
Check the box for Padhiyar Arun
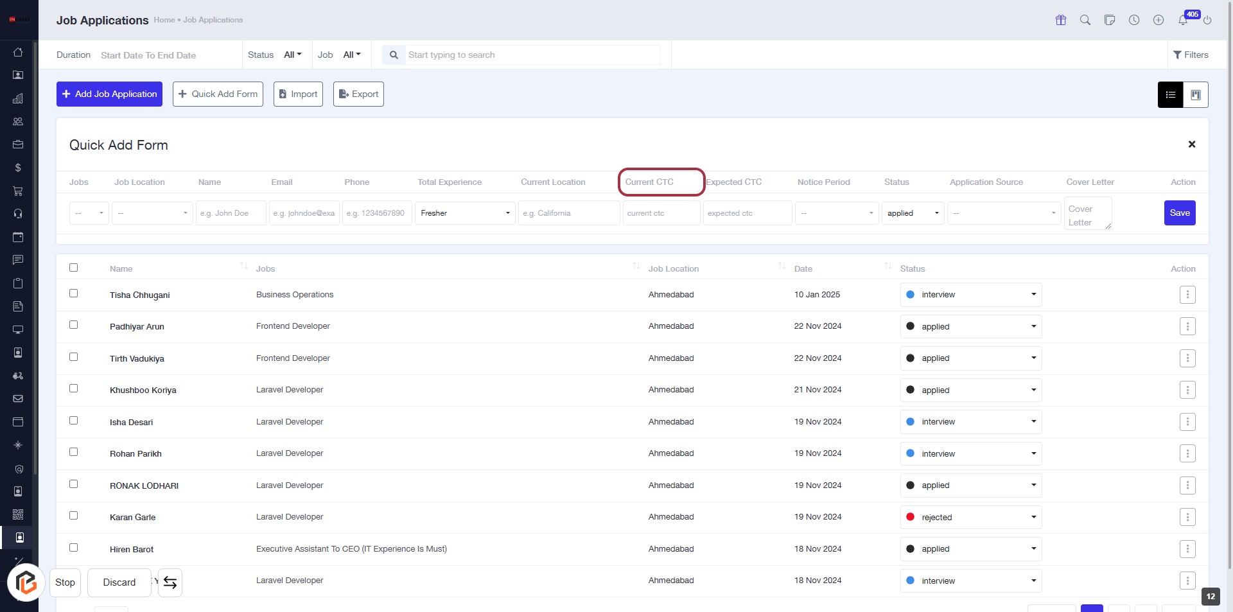click(74, 325)
